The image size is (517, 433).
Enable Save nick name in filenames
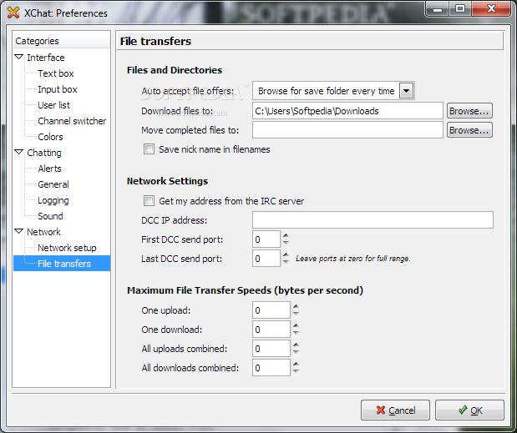pyautogui.click(x=149, y=149)
